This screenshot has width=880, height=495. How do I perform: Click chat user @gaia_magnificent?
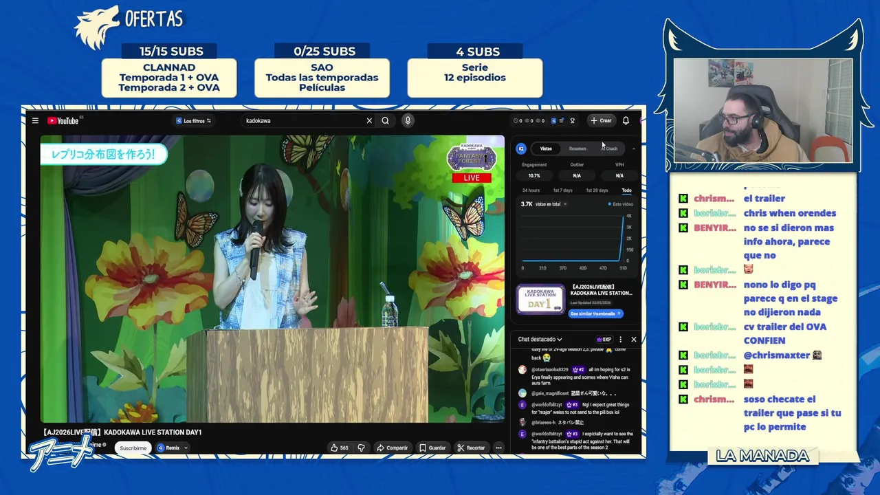pyautogui.click(x=550, y=393)
